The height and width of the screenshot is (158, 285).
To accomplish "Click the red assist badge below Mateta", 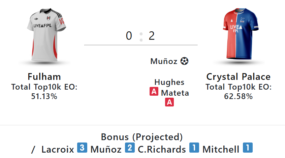I will click(x=169, y=102).
